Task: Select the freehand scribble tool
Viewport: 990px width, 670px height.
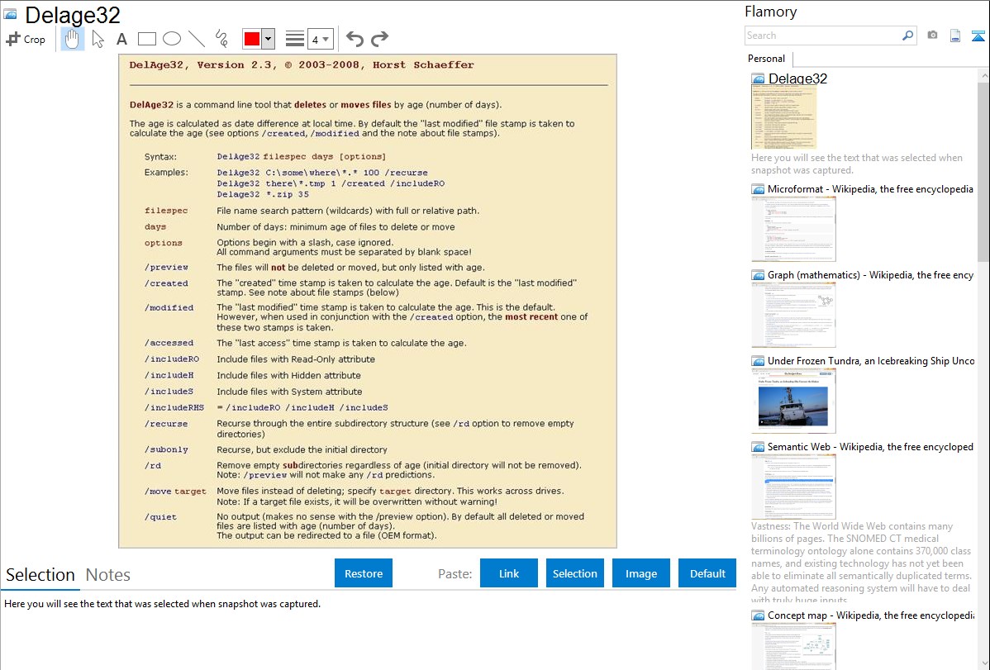Action: (221, 39)
